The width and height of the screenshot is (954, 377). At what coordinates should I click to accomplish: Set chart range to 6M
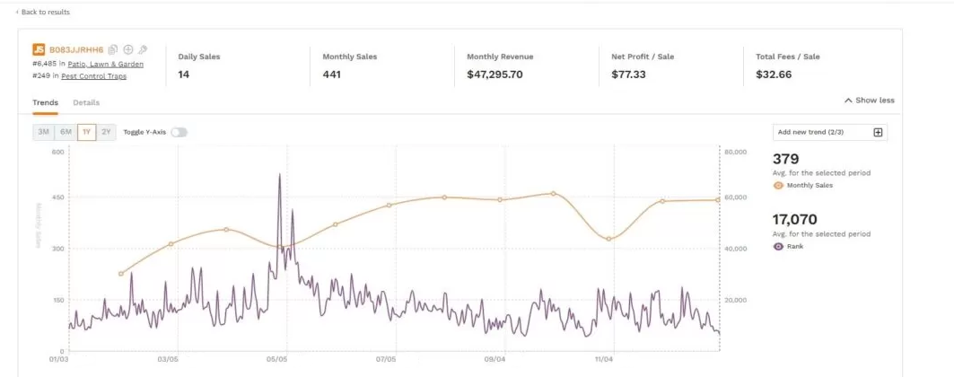click(x=66, y=132)
